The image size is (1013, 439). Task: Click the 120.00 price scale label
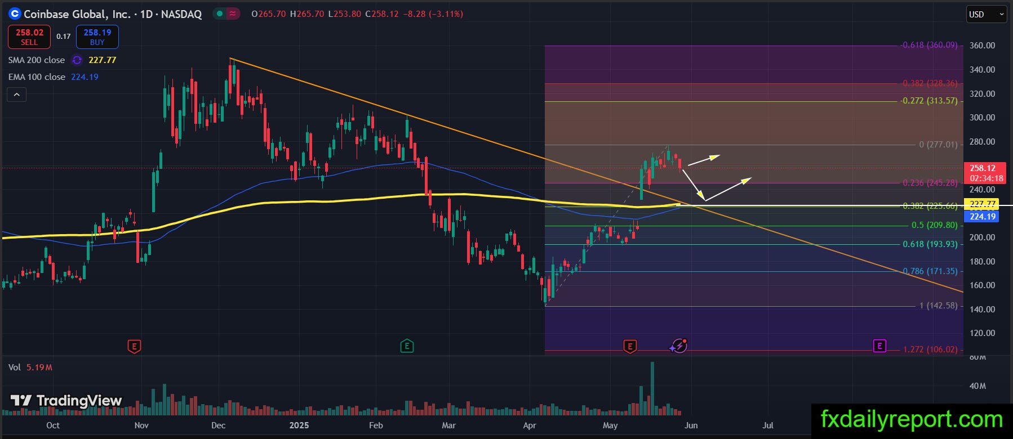982,333
